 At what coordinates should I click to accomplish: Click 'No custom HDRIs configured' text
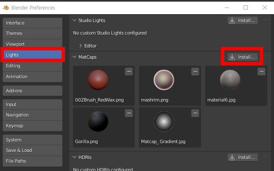tap(103, 169)
